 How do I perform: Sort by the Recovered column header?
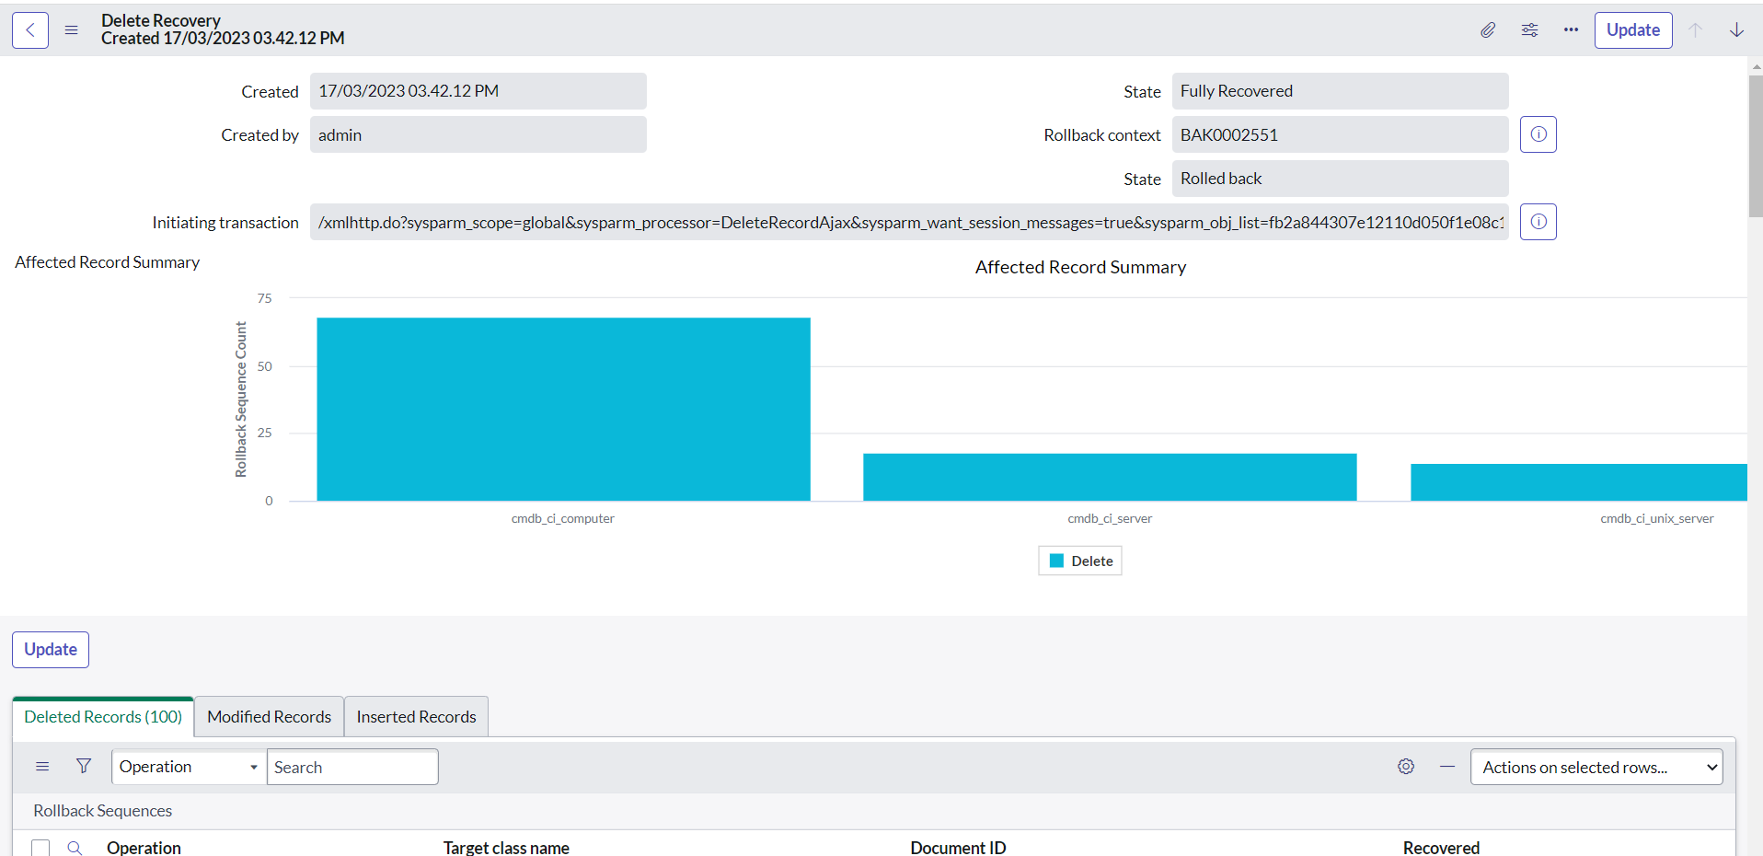[x=1441, y=848]
